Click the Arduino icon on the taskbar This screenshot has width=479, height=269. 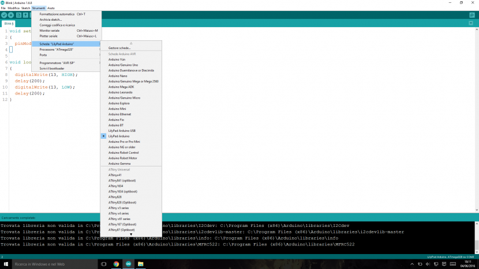128,264
